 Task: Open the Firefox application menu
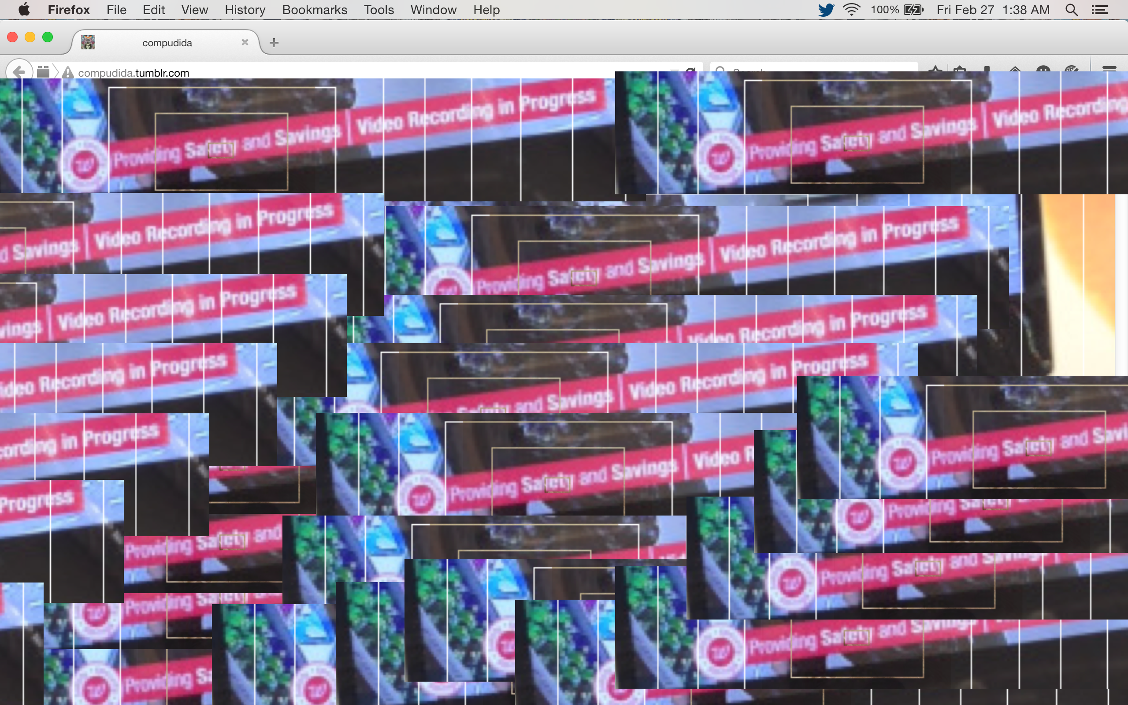click(x=69, y=10)
